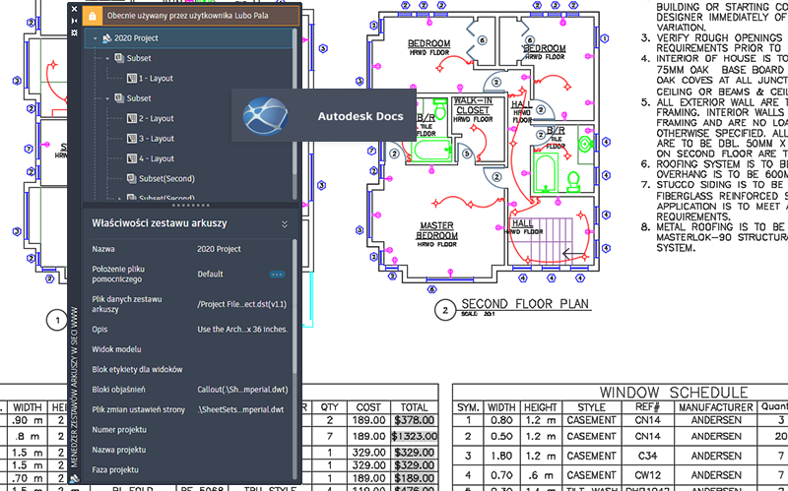
Task: Collapse the 2020 Project tree node
Action: pos(95,38)
